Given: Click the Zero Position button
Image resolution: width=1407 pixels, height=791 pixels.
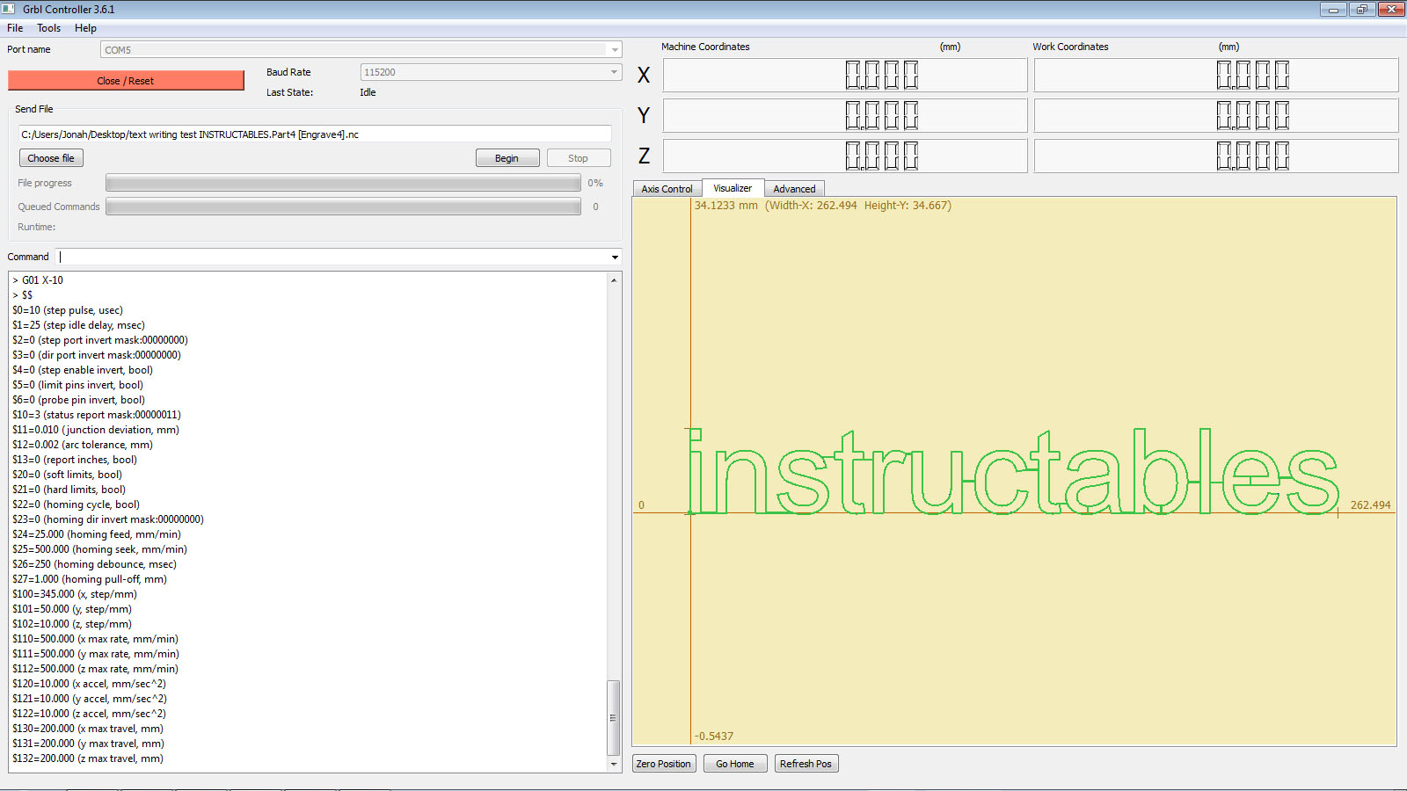Looking at the screenshot, I should 664,764.
